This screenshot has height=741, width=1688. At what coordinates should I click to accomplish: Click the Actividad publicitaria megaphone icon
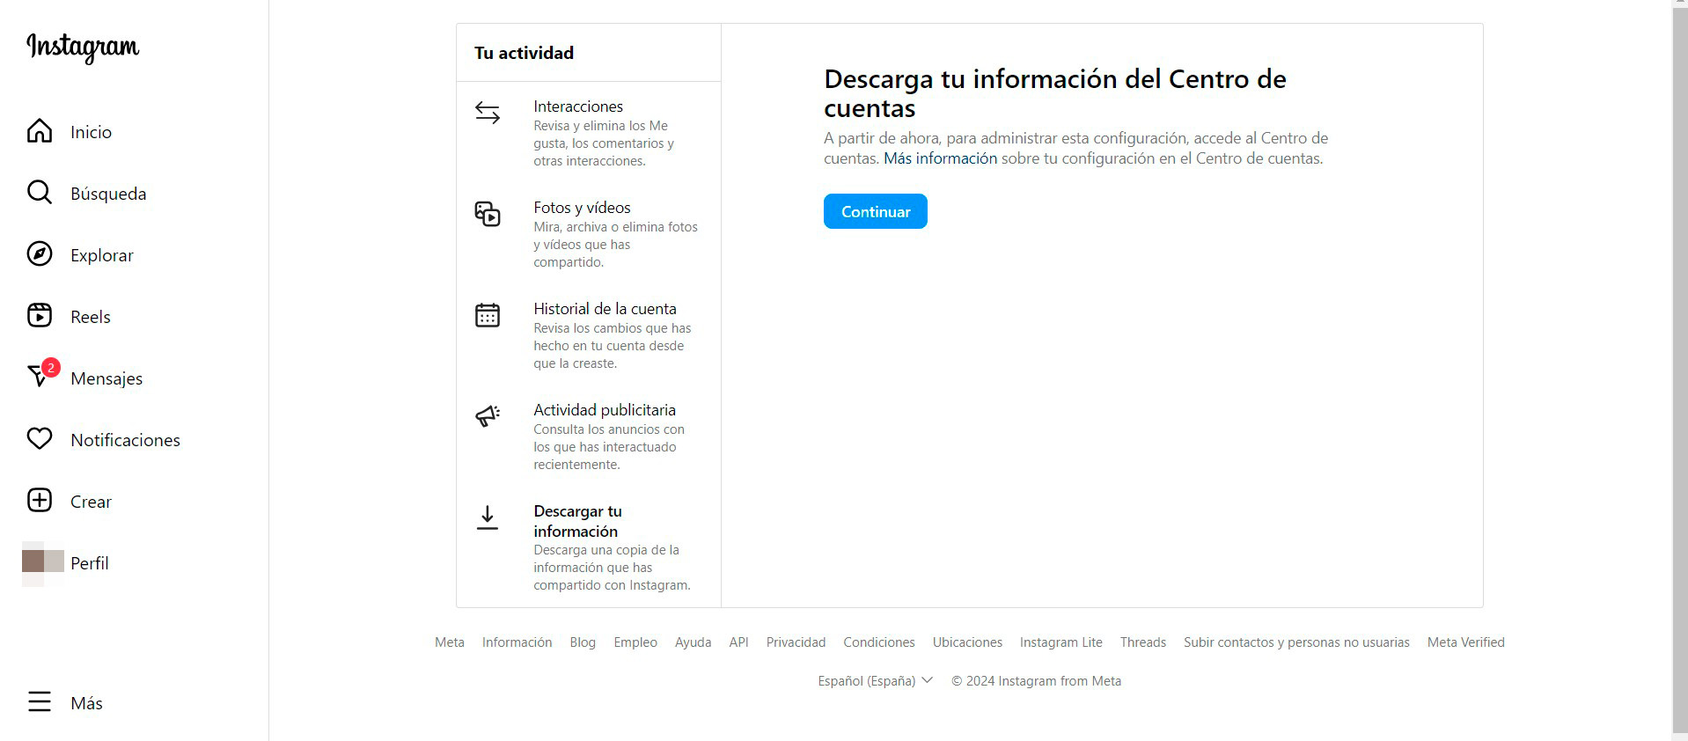(x=488, y=415)
